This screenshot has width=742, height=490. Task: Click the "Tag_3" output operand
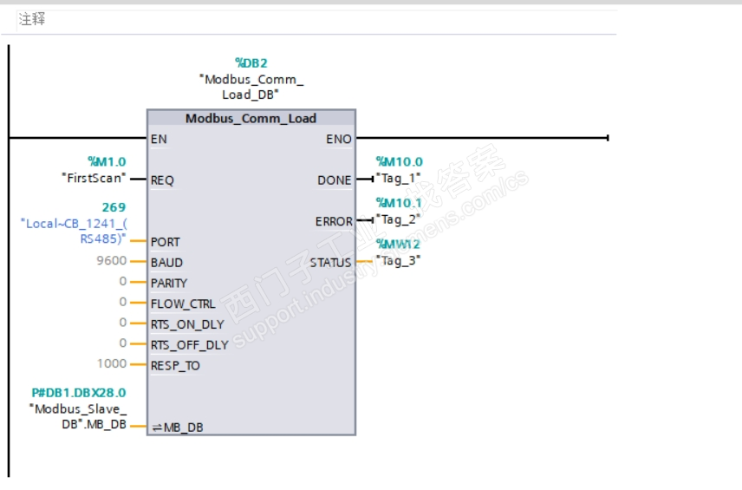398,261
